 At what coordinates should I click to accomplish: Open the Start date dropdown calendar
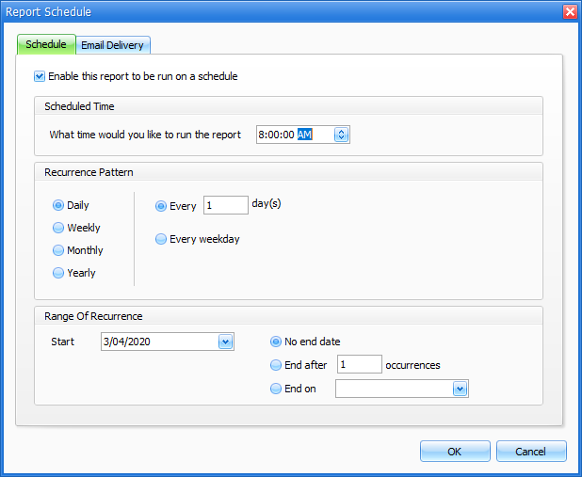(x=225, y=342)
